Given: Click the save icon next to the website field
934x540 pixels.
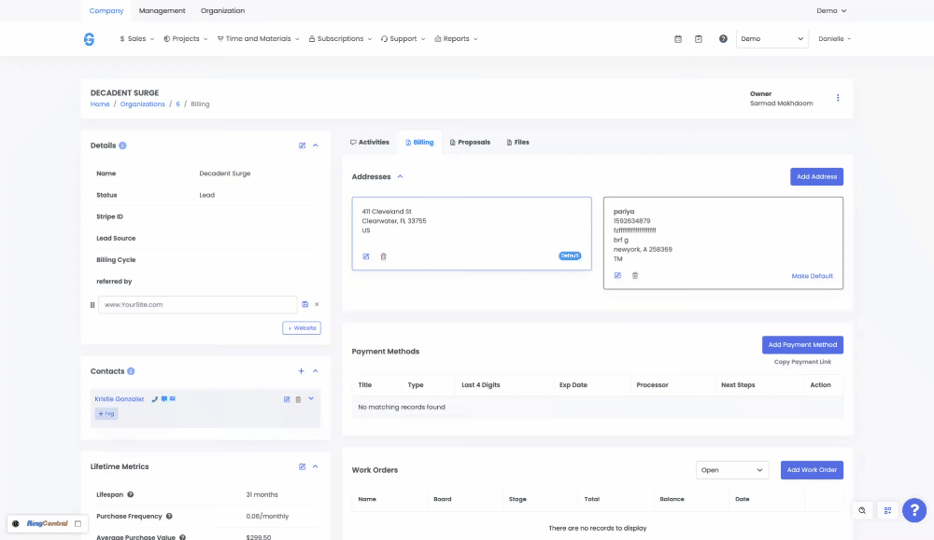Looking at the screenshot, I should 305,305.
